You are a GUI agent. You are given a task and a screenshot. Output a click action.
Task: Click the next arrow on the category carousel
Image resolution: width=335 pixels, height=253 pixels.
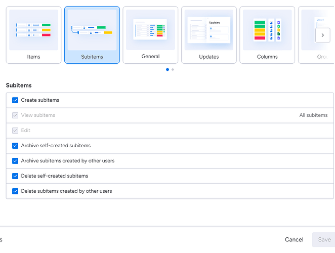[x=322, y=35]
